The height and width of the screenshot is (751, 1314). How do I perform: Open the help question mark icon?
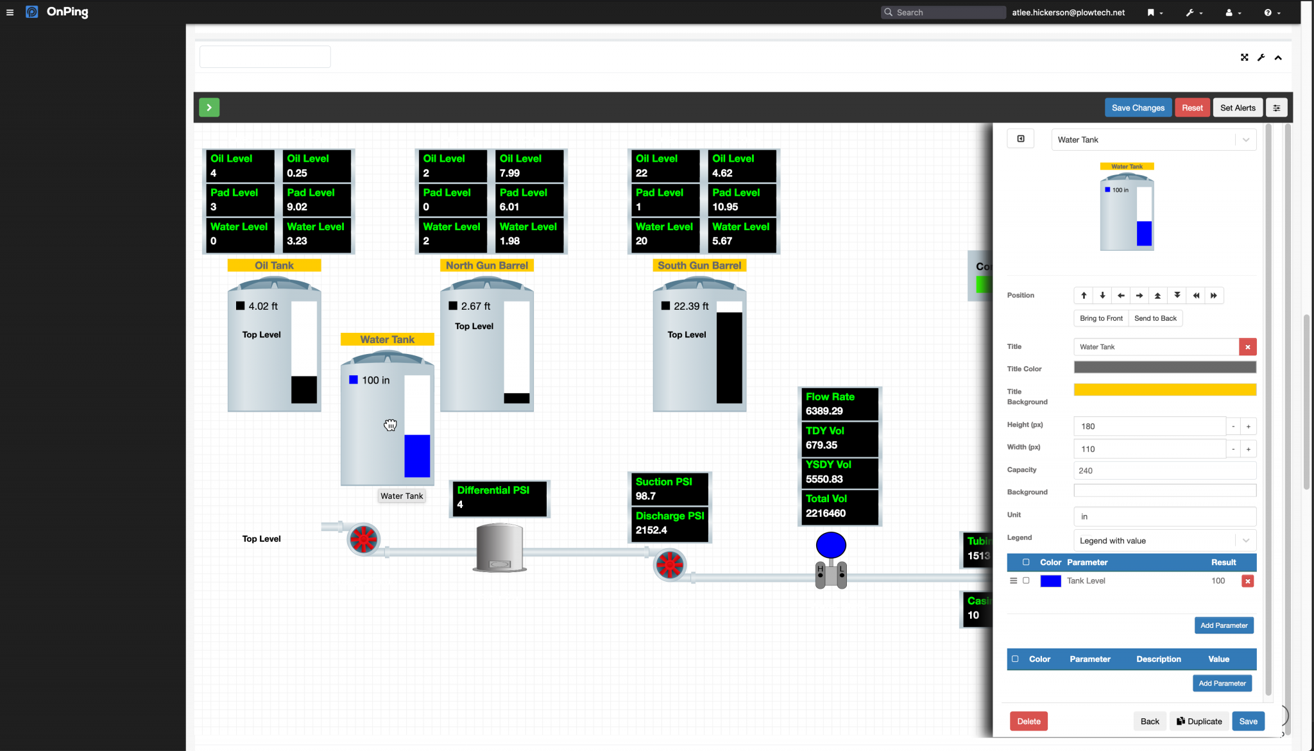1268,12
